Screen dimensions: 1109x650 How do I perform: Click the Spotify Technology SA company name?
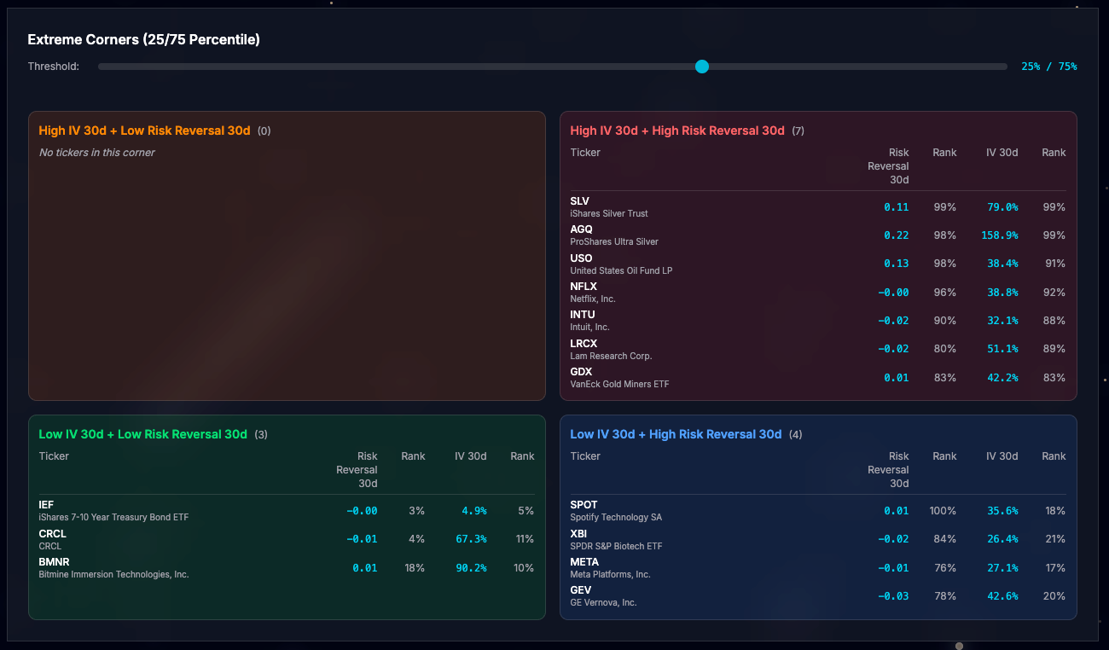616,517
